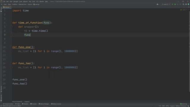Click fold marker at line 11
Screen dimensions: 190x107
12,51
